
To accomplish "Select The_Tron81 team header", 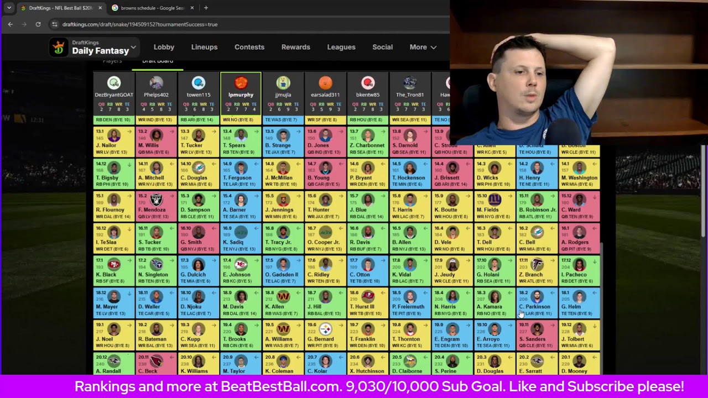I will [x=410, y=93].
